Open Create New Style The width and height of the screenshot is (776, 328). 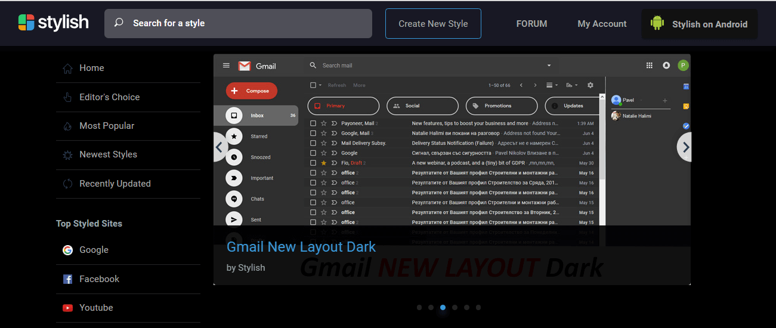tap(433, 23)
